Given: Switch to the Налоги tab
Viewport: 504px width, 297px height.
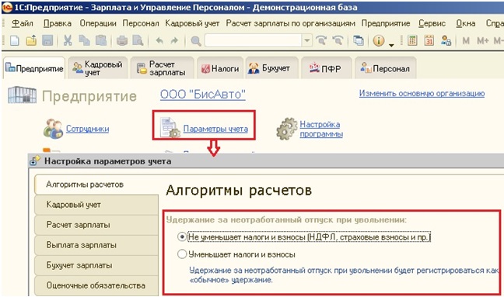Looking at the screenshot, I should coord(220,68).
